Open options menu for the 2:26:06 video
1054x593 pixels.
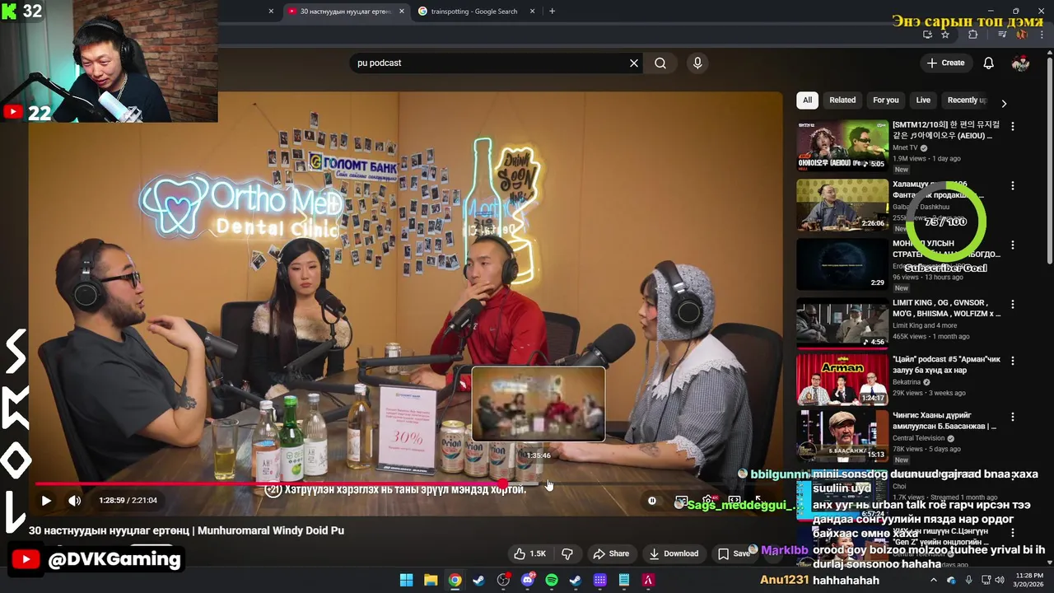coord(1013,185)
